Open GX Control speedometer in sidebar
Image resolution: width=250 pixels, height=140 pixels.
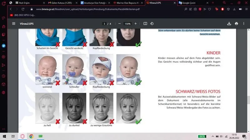(x=3, y=18)
